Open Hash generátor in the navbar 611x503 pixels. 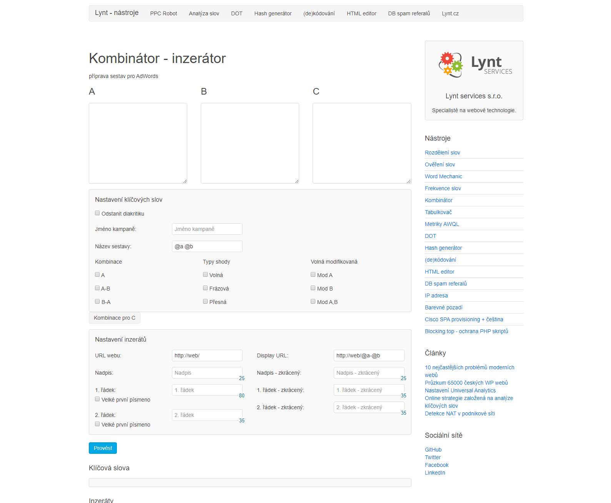click(273, 13)
